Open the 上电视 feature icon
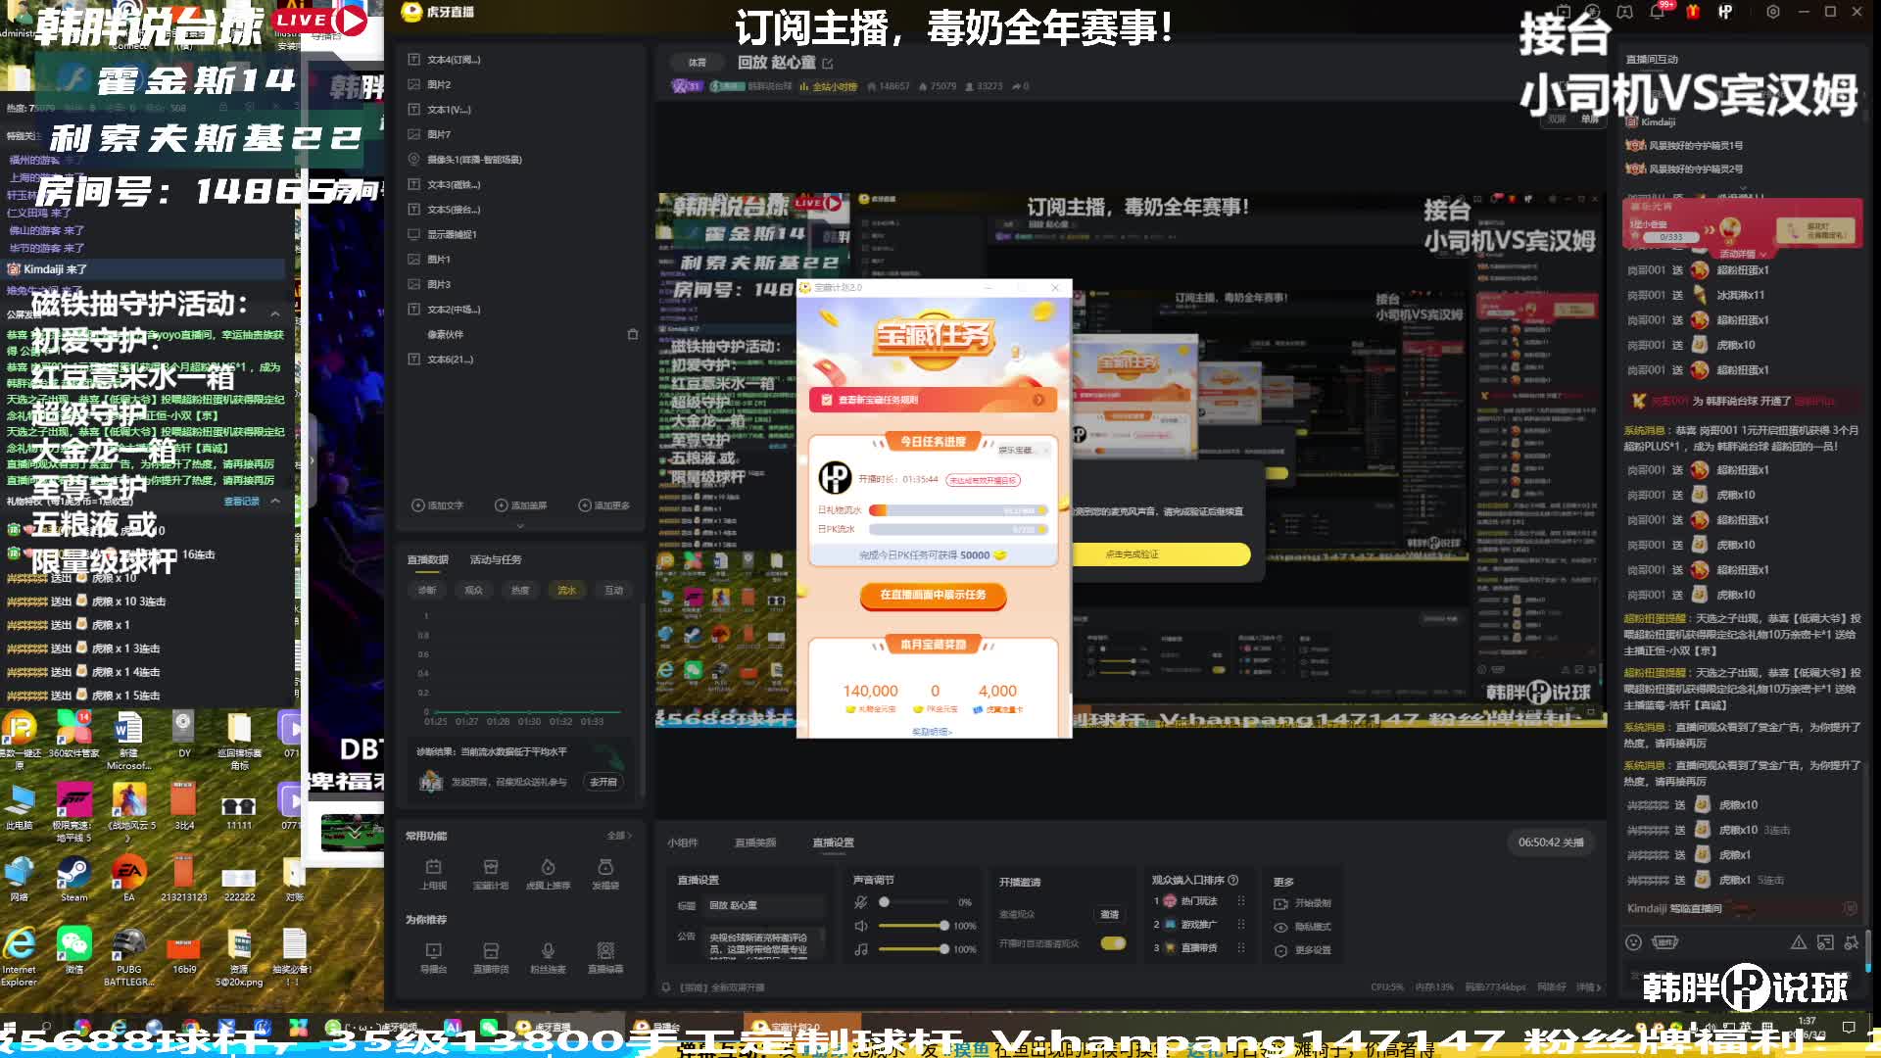The height and width of the screenshot is (1058, 1881). [433, 868]
